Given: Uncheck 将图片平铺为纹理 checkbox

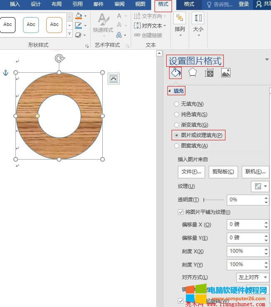Looking at the screenshot, I should [180, 212].
